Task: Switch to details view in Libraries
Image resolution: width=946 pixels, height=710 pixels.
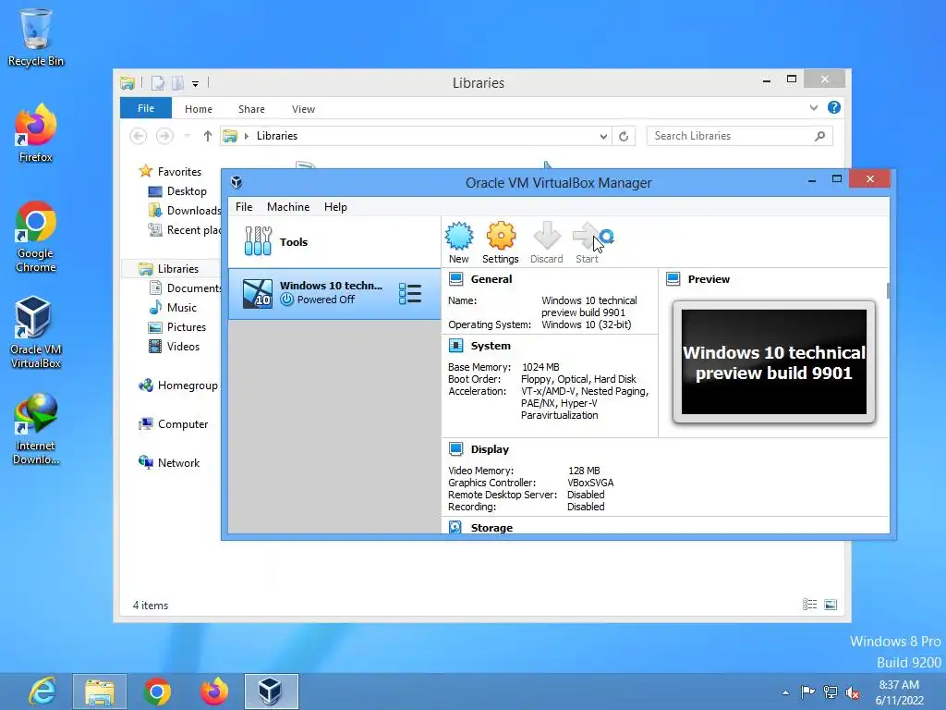Action: point(809,605)
